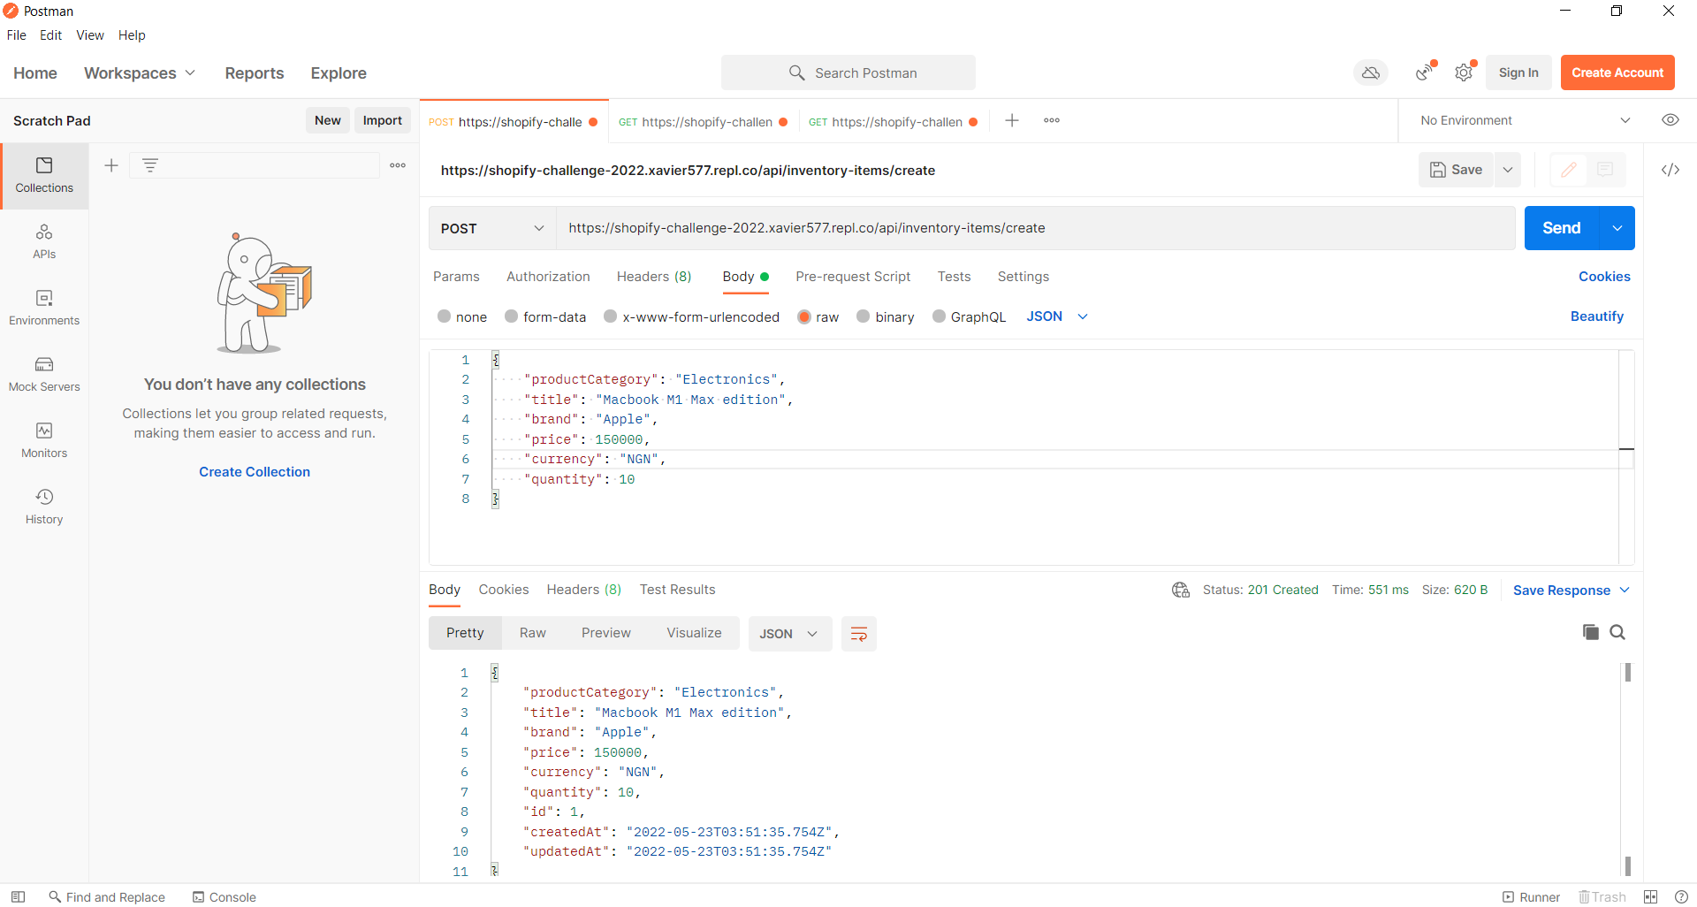Open the History sidebar panel
Image resolution: width=1697 pixels, height=907 pixels.
point(44,507)
